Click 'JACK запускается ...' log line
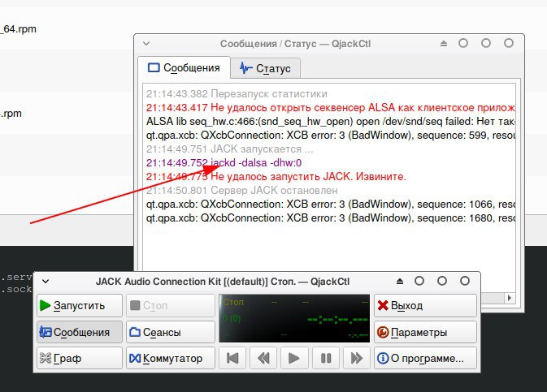This screenshot has width=547, height=392. point(229,149)
